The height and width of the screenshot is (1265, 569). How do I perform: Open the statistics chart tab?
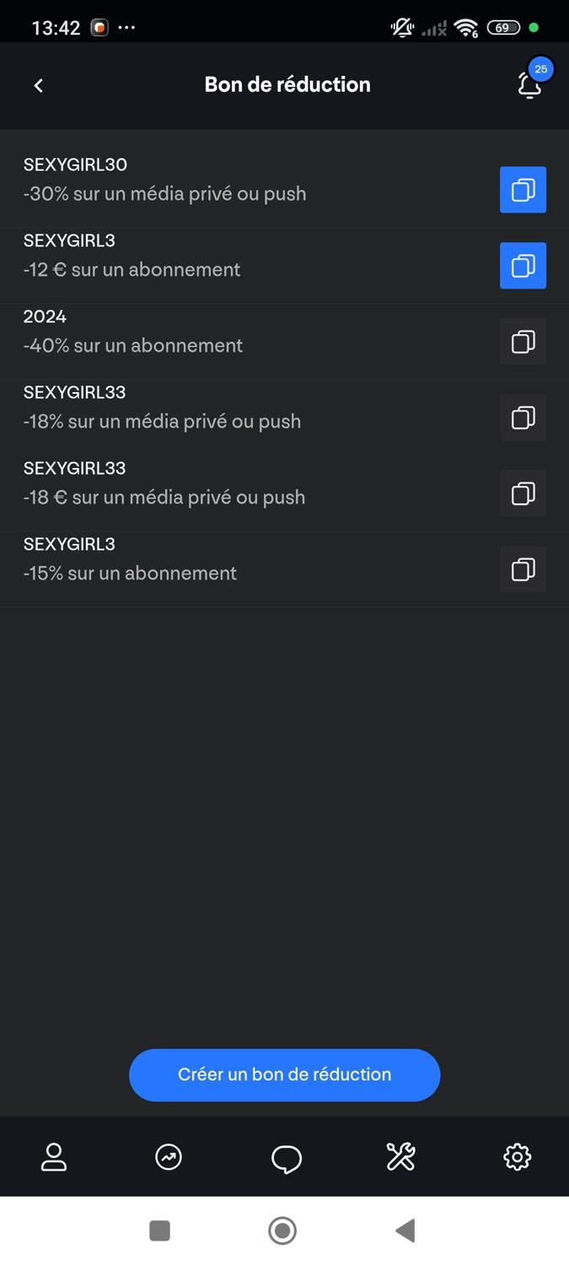(169, 1157)
